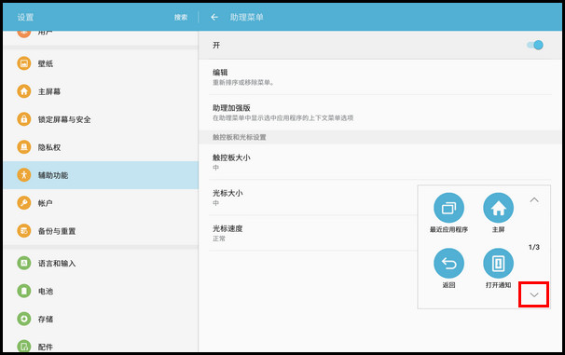Click the 设置 title text
Viewport: 565px width, 355px height.
[x=25, y=18]
